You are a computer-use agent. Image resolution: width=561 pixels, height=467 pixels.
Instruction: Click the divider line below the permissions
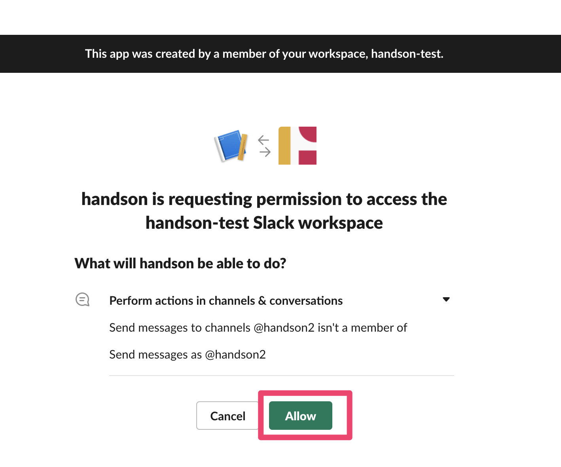coord(282,376)
